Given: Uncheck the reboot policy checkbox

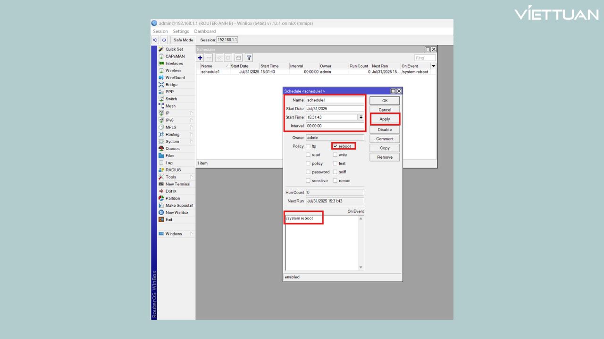Looking at the screenshot, I should 335,146.
